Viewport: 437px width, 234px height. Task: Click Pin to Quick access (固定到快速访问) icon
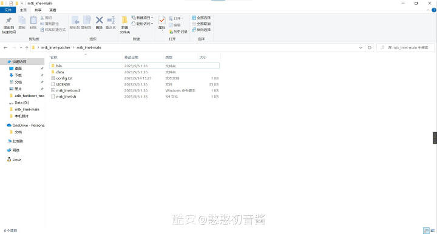(8, 21)
